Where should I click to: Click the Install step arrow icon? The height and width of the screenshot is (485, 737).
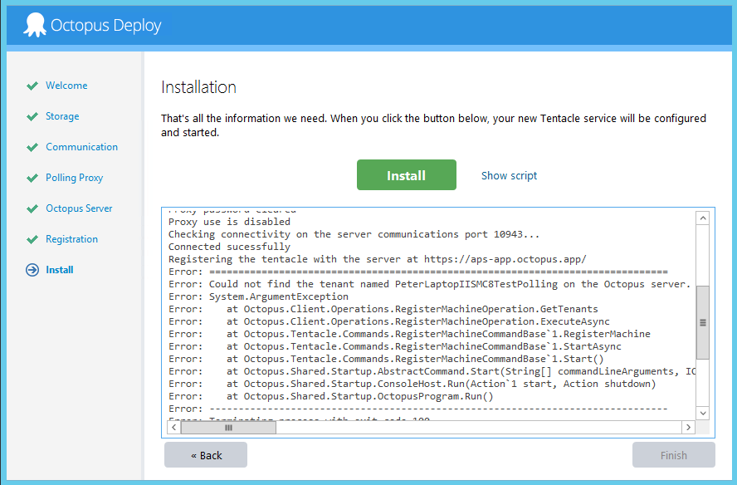(32, 270)
